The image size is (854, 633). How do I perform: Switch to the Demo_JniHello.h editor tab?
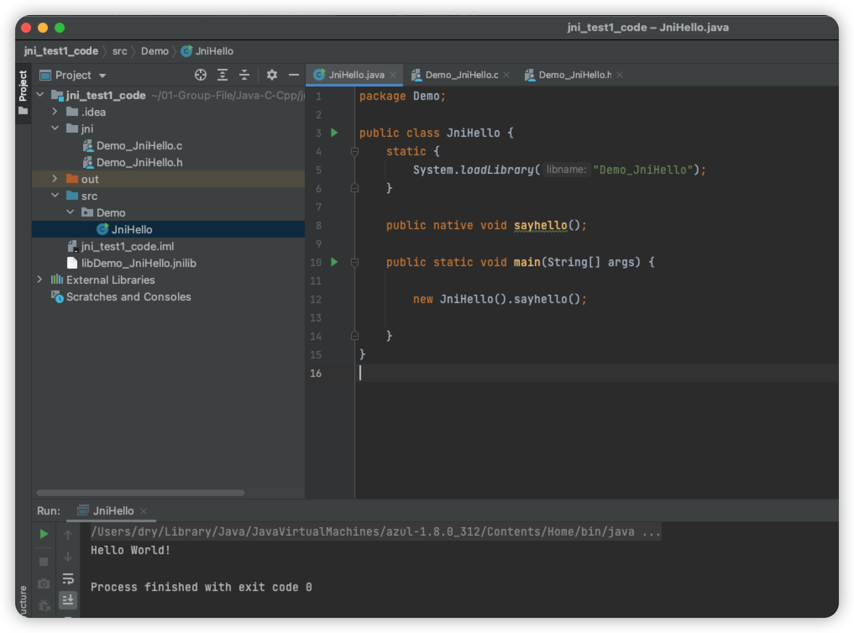pyautogui.click(x=574, y=75)
